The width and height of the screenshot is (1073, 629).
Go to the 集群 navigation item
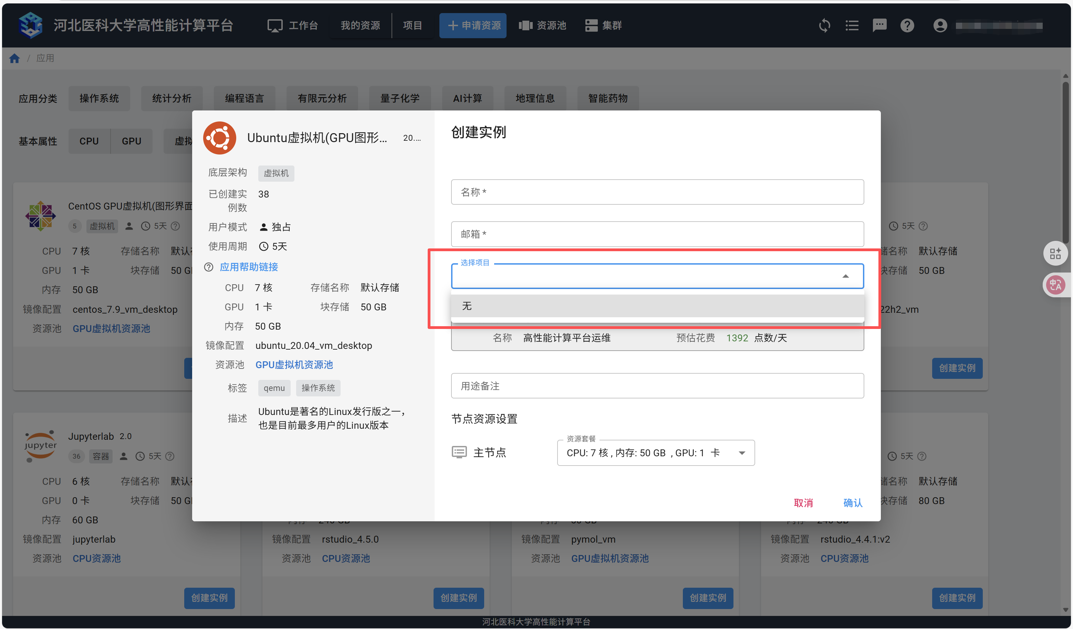point(603,25)
